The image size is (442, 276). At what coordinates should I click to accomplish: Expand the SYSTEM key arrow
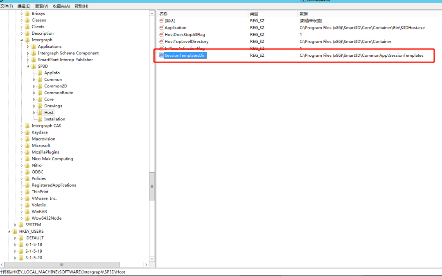pos(15,225)
